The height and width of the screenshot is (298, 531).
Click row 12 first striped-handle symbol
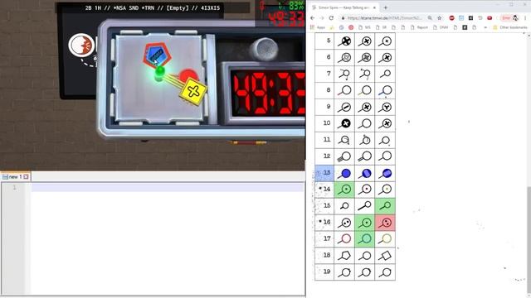(344, 156)
